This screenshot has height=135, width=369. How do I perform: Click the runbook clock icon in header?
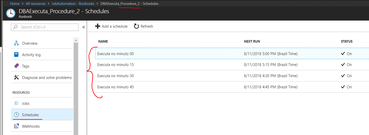(10, 13)
